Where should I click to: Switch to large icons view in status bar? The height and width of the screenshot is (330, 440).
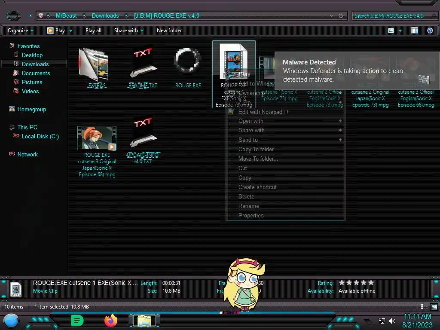coord(434,307)
